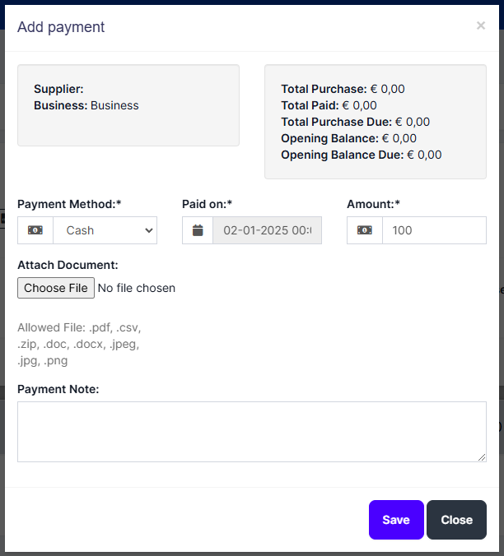Screen dimensions: 504x556
Task: Click the Add payment dialog title
Action: click(x=61, y=27)
